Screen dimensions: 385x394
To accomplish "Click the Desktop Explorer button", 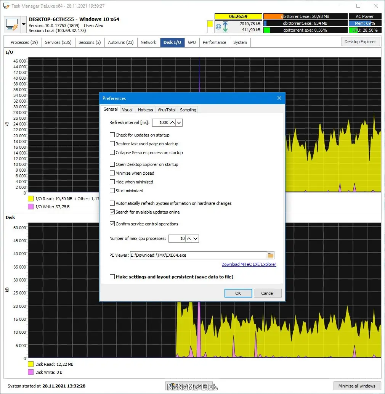I will click(360, 42).
